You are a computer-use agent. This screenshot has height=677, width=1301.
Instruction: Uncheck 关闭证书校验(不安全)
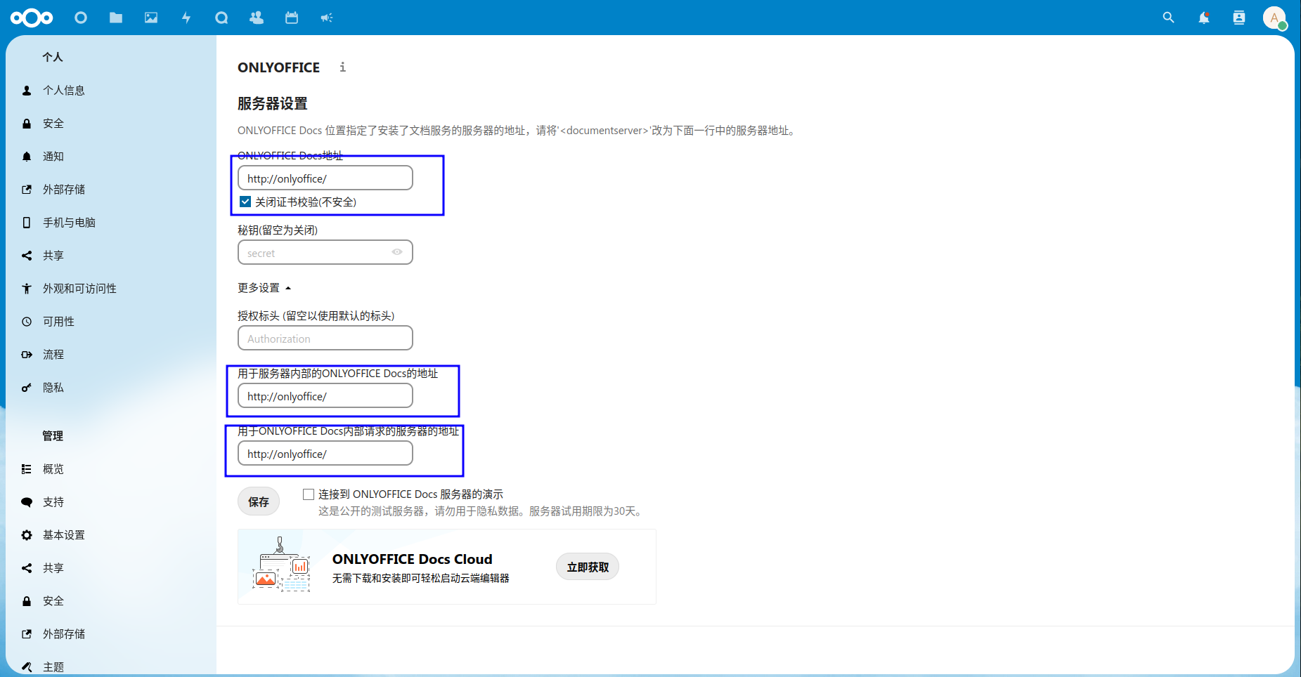click(245, 202)
